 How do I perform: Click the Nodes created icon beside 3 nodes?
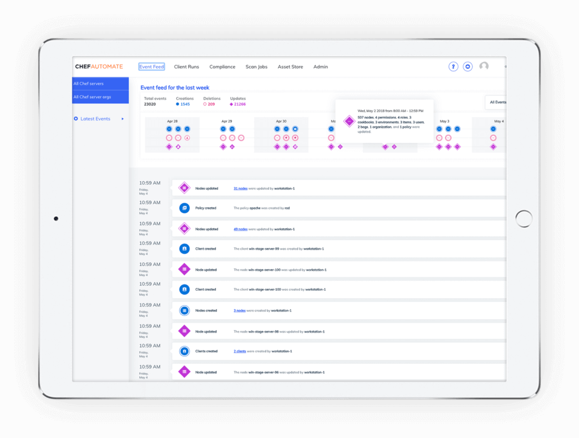[x=184, y=310]
